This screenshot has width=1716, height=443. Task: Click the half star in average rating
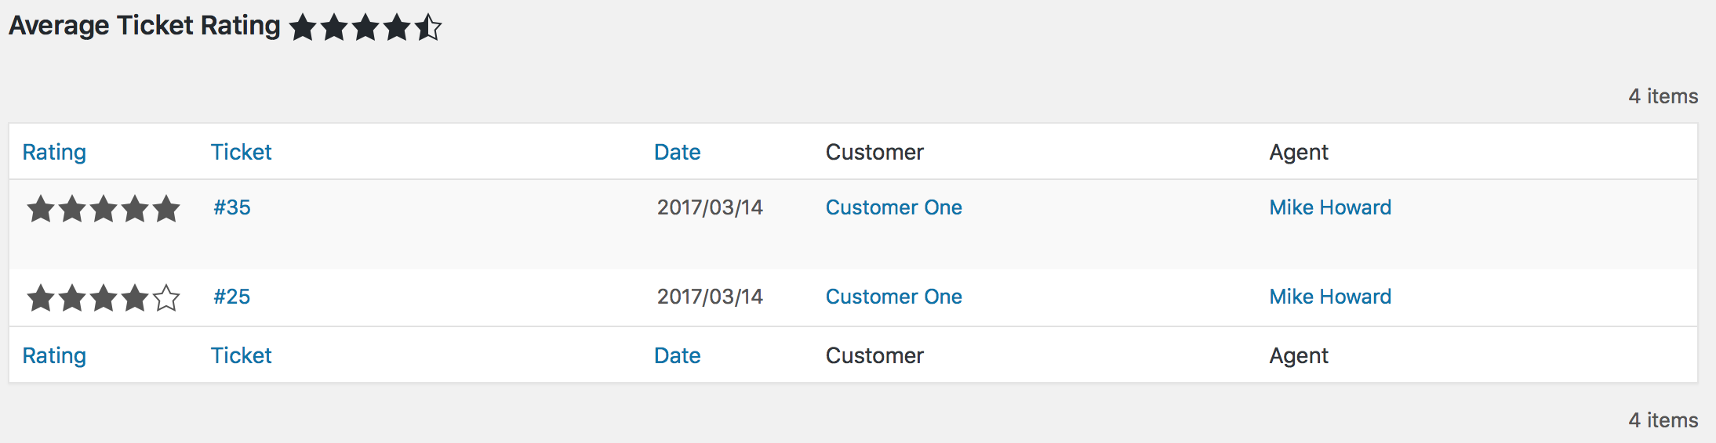428,28
